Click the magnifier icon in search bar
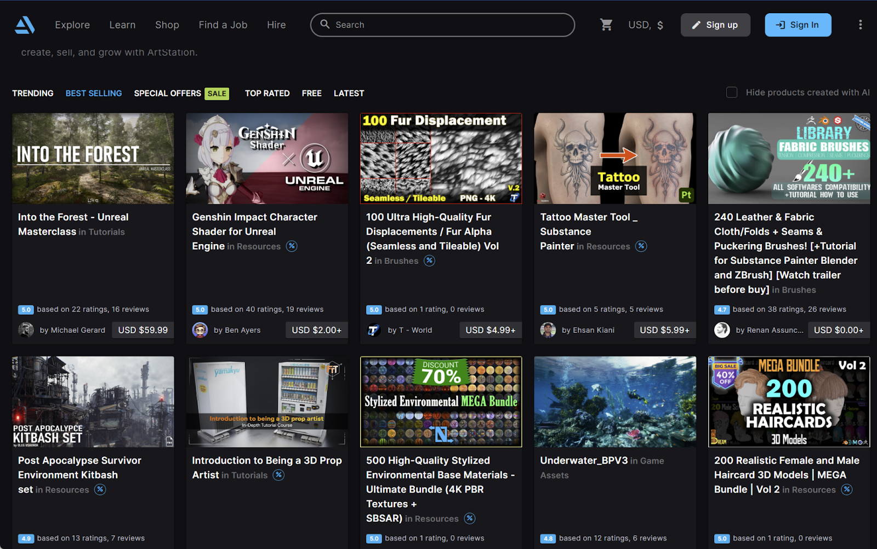Screen dimensions: 877x549 (324, 24)
